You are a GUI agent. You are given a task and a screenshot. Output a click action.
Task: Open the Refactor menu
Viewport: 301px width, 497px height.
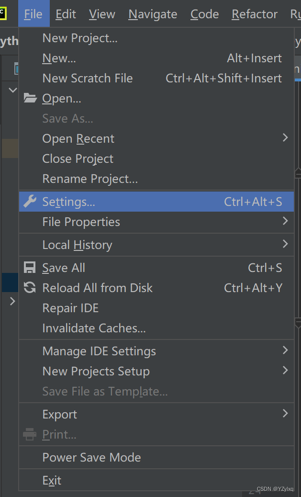255,14
